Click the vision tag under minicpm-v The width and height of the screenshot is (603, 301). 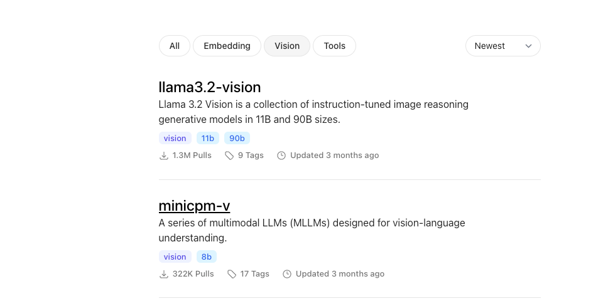[x=175, y=257]
